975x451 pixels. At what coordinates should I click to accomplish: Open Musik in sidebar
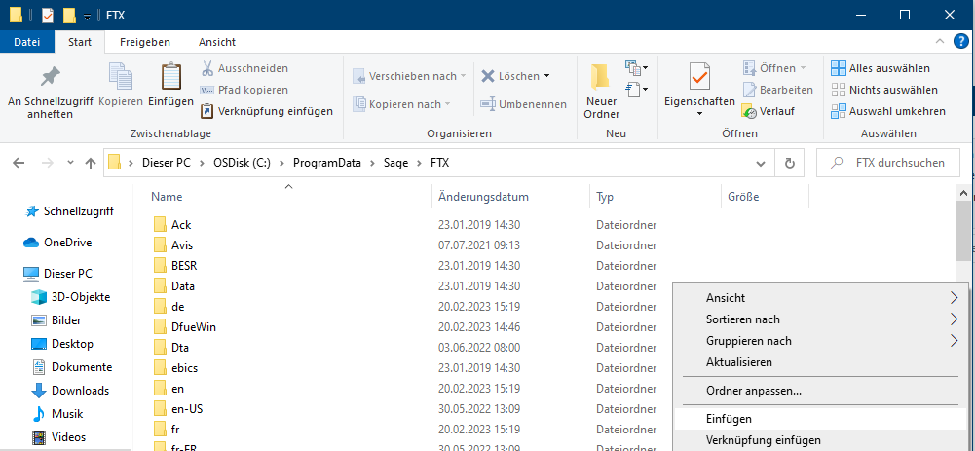57,414
